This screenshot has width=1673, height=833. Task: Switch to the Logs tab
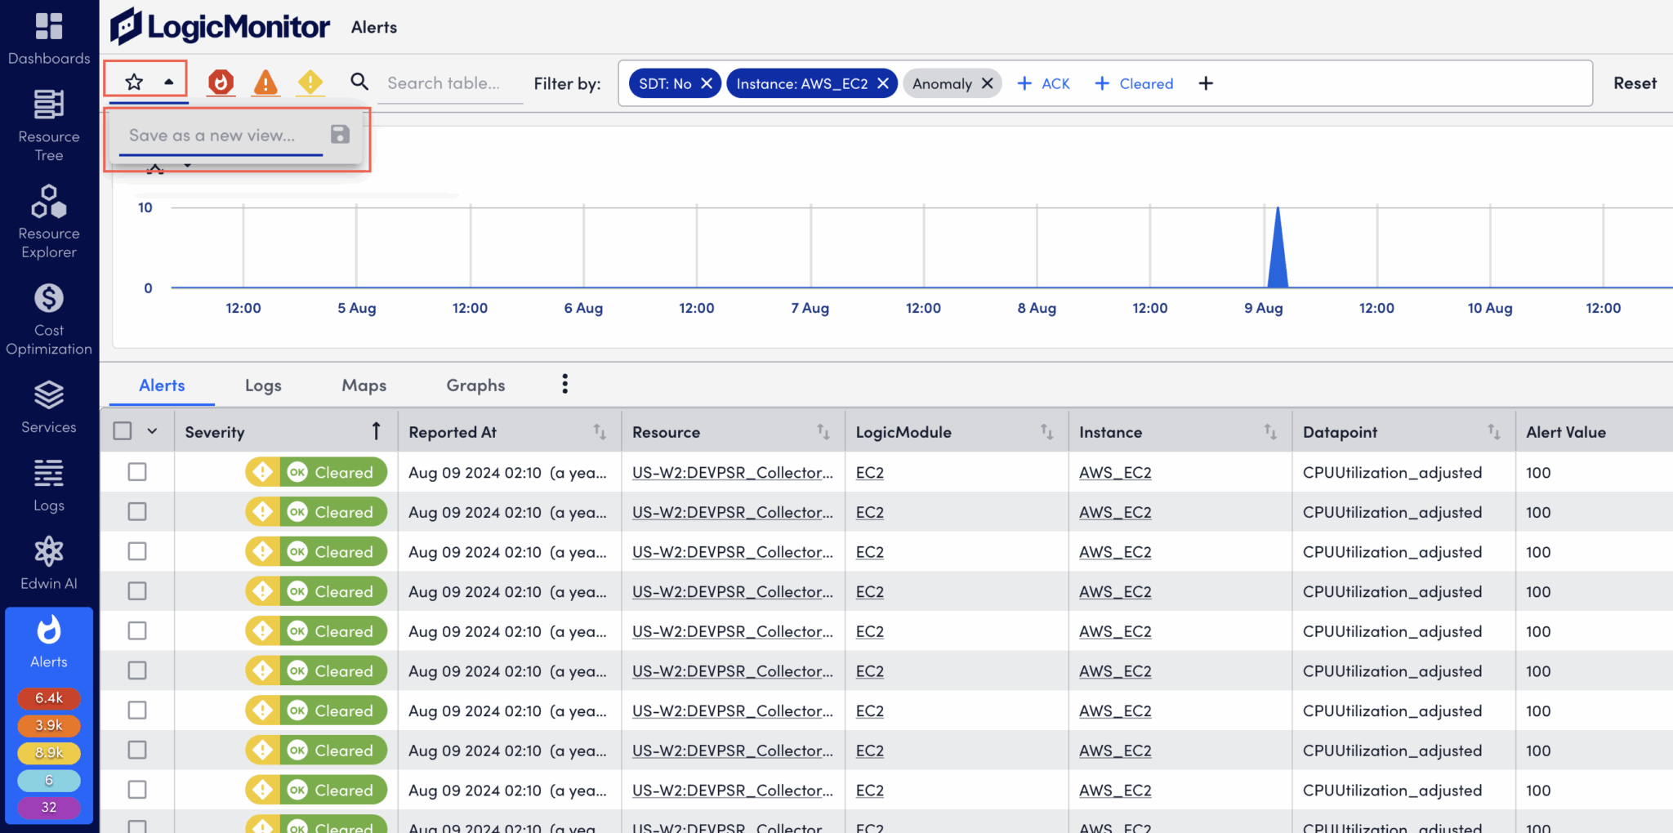262,385
